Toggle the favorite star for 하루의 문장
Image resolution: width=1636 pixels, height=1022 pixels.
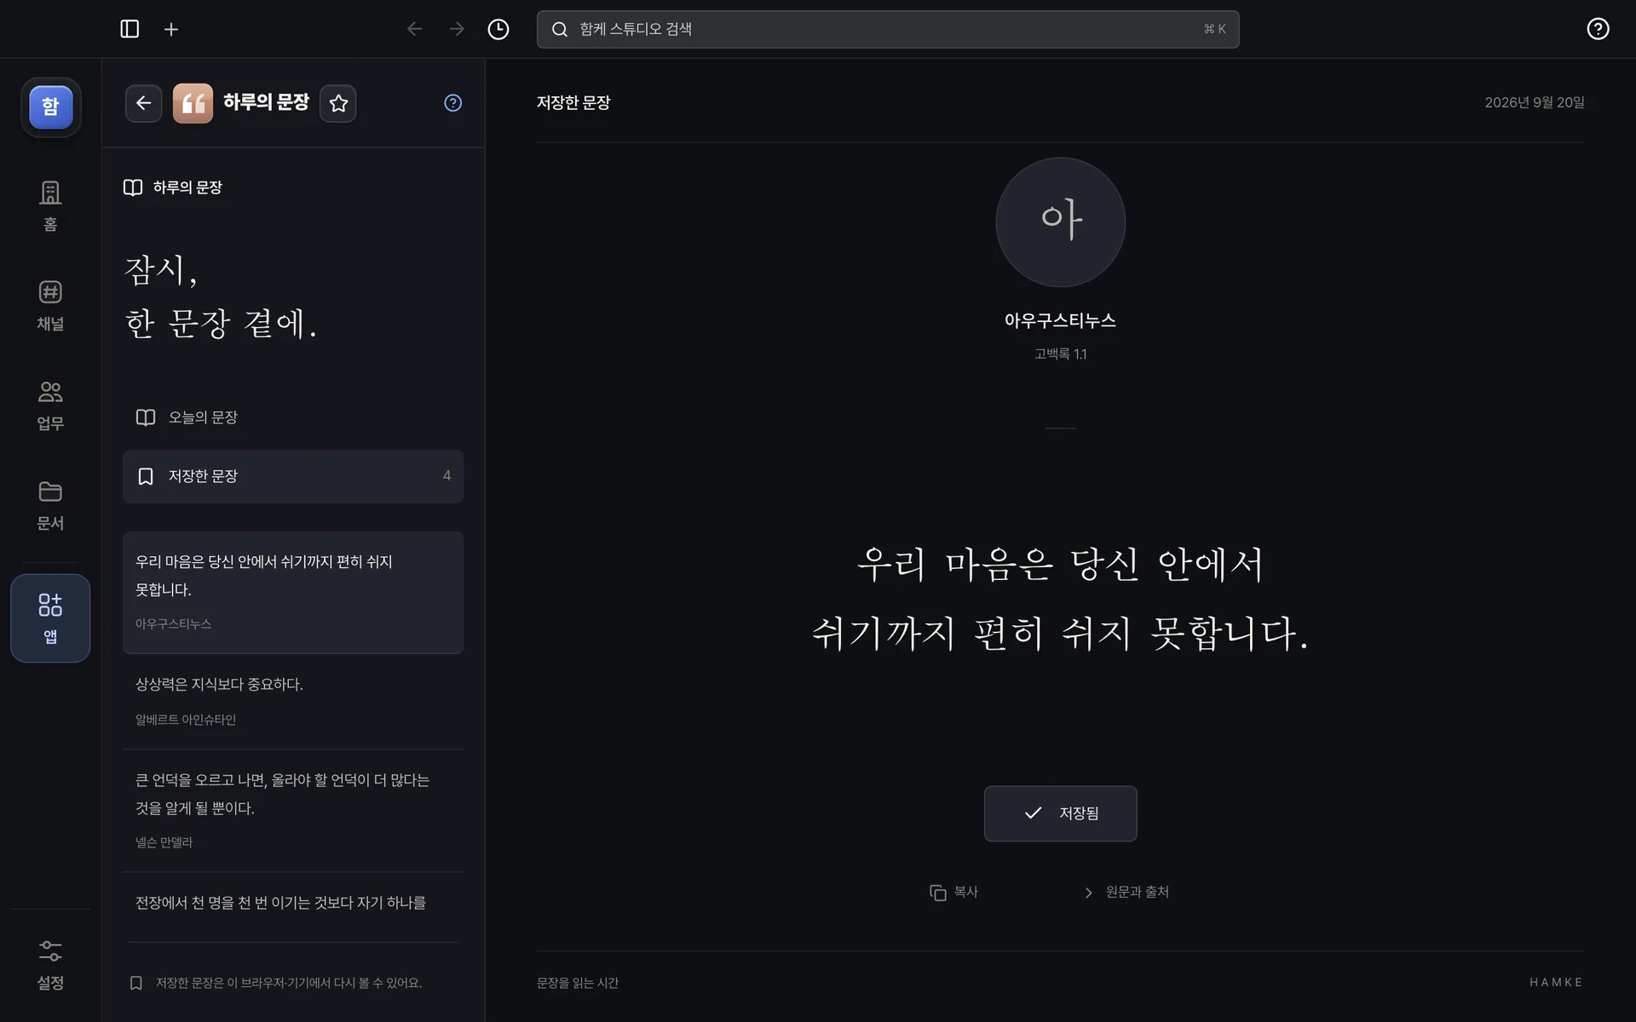click(x=338, y=103)
